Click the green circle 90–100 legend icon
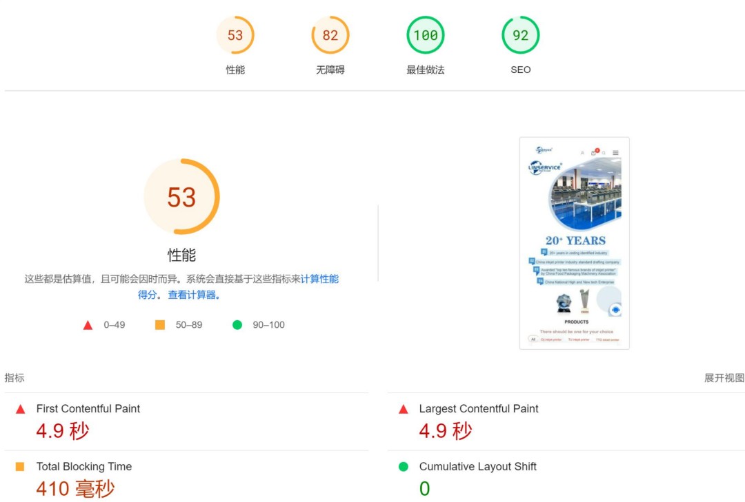745x502 pixels. [237, 325]
